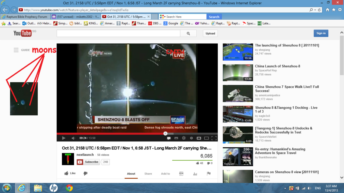Screen dimensions: 344x193
Task: Open 'Cameras on Shenzhou 8 view' video link
Action: 287,172
